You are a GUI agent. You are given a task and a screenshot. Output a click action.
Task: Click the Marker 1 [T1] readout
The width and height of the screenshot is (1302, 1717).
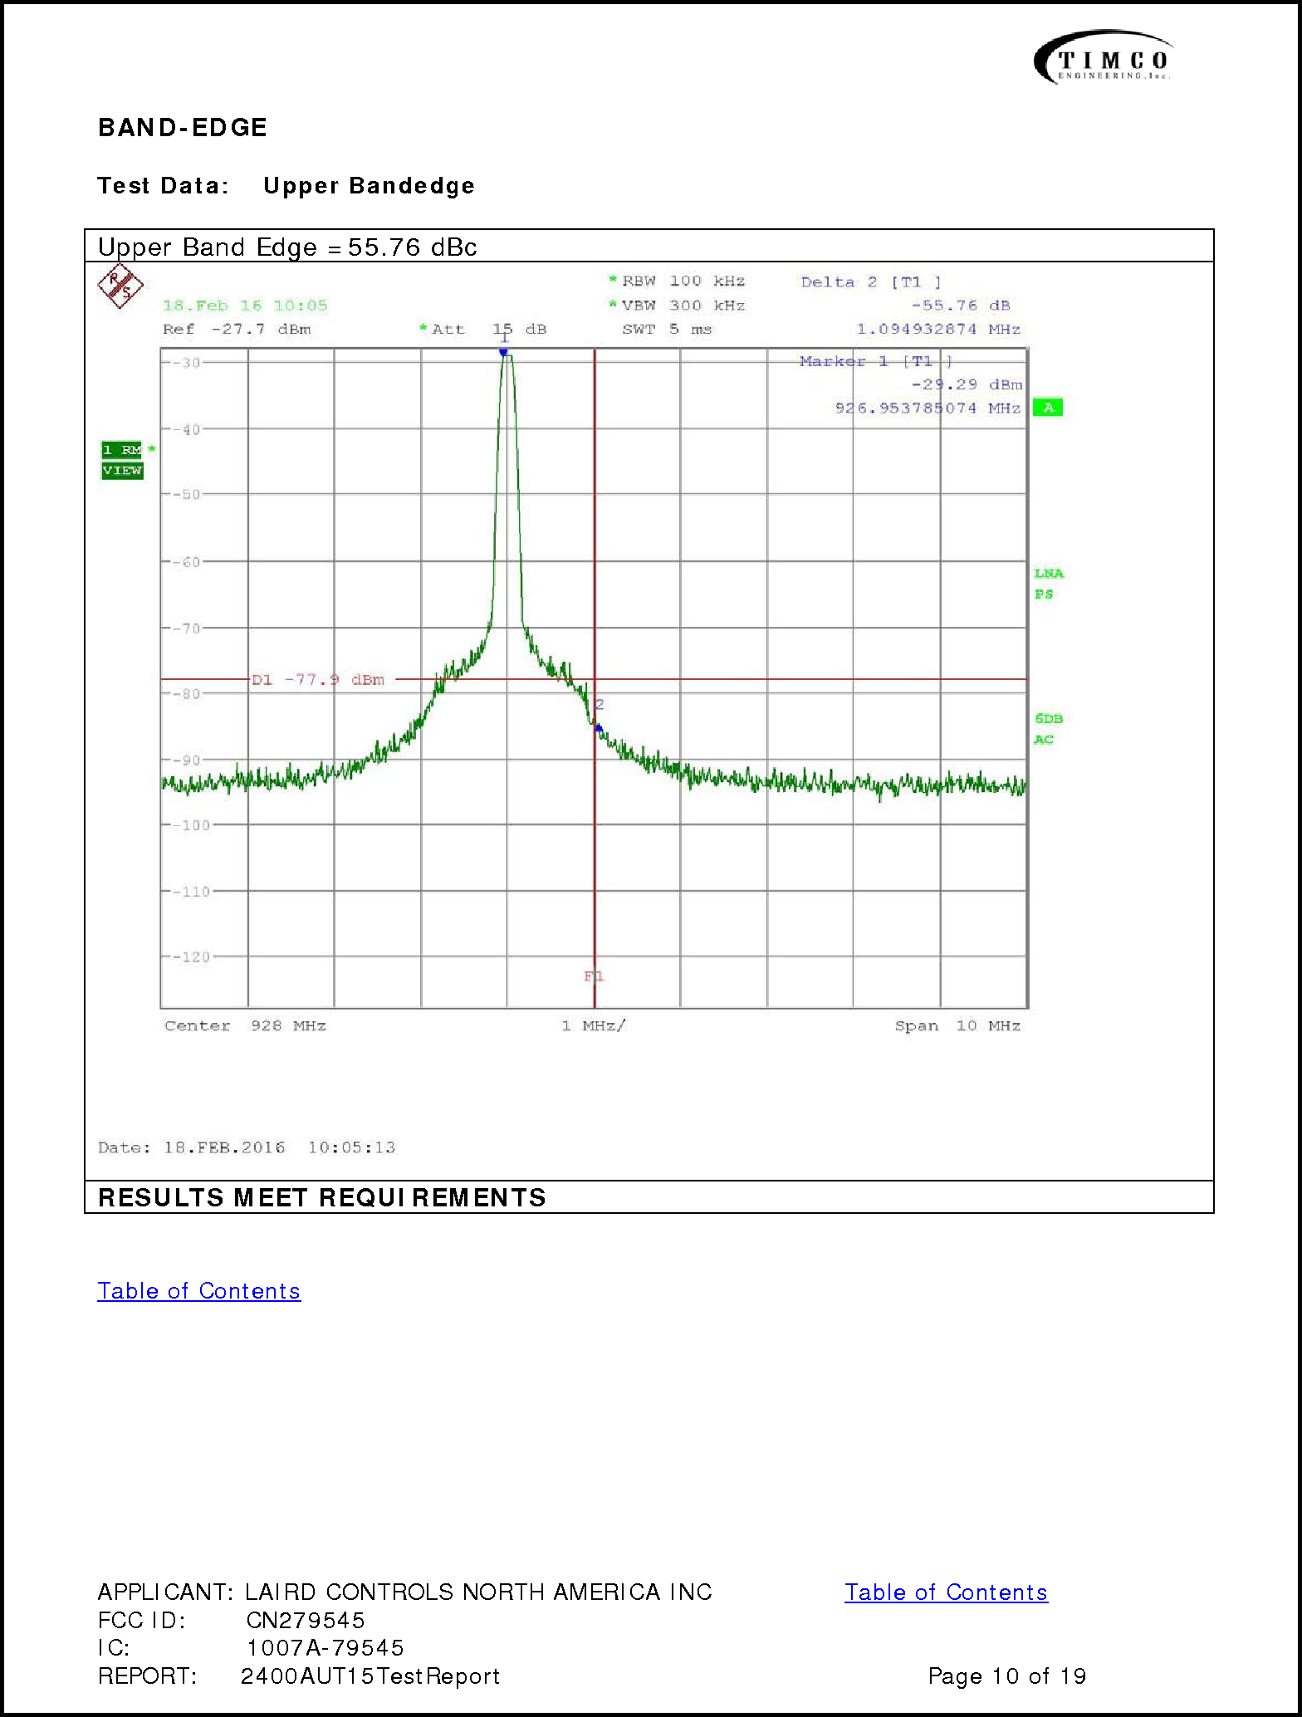(876, 361)
